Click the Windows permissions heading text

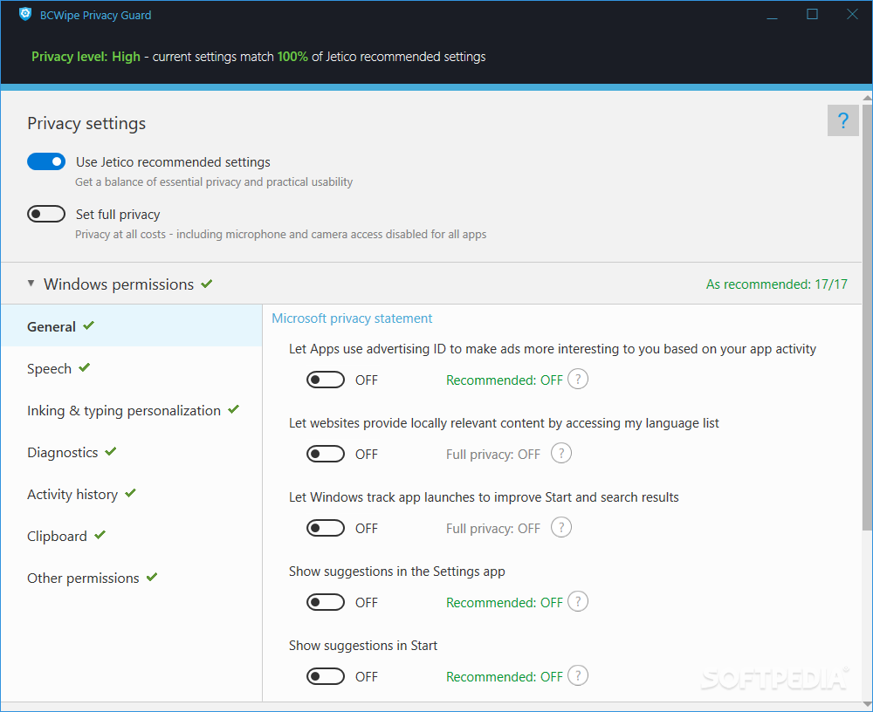(119, 284)
